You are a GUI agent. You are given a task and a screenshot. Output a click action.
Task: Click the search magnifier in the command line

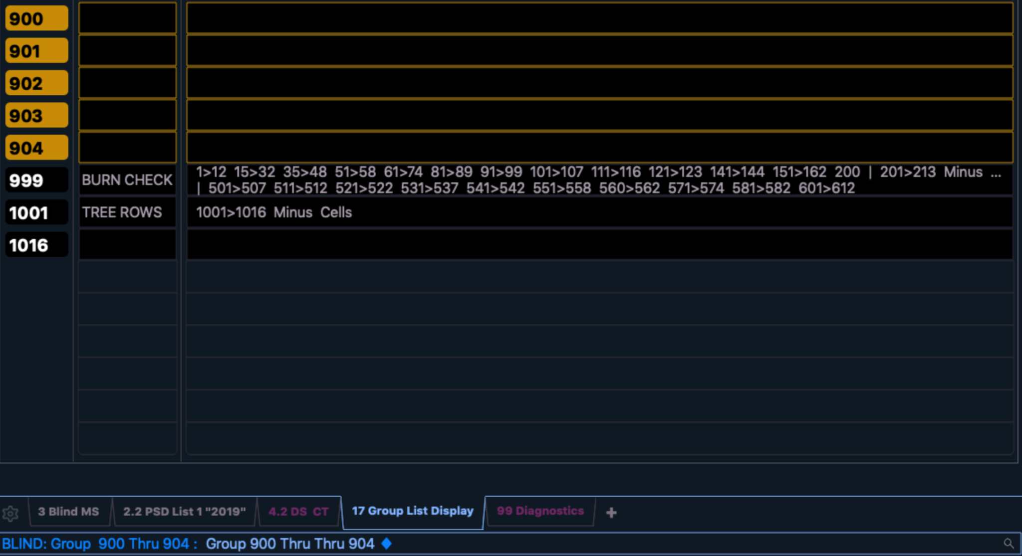(1009, 543)
